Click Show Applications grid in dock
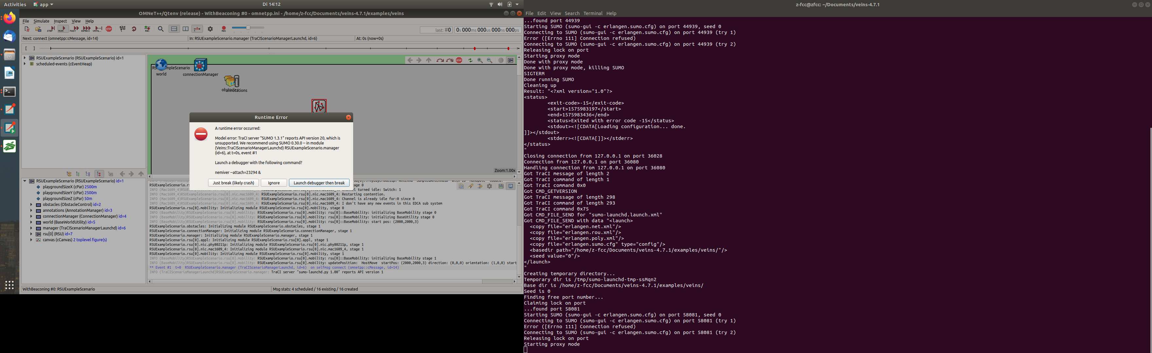This screenshot has height=353, width=1152. click(x=9, y=285)
